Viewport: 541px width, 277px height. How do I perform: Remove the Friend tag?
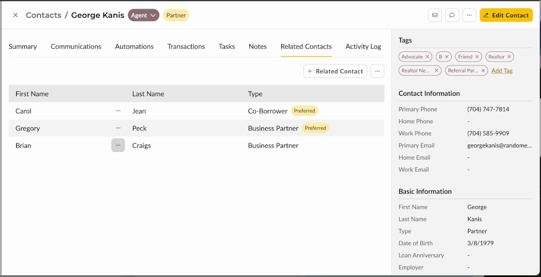[x=477, y=57]
